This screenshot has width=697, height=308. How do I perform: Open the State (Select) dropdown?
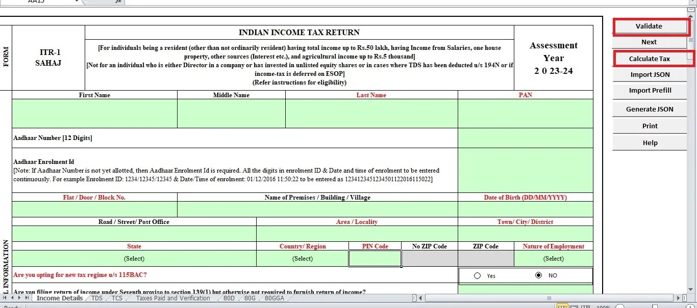(134, 259)
